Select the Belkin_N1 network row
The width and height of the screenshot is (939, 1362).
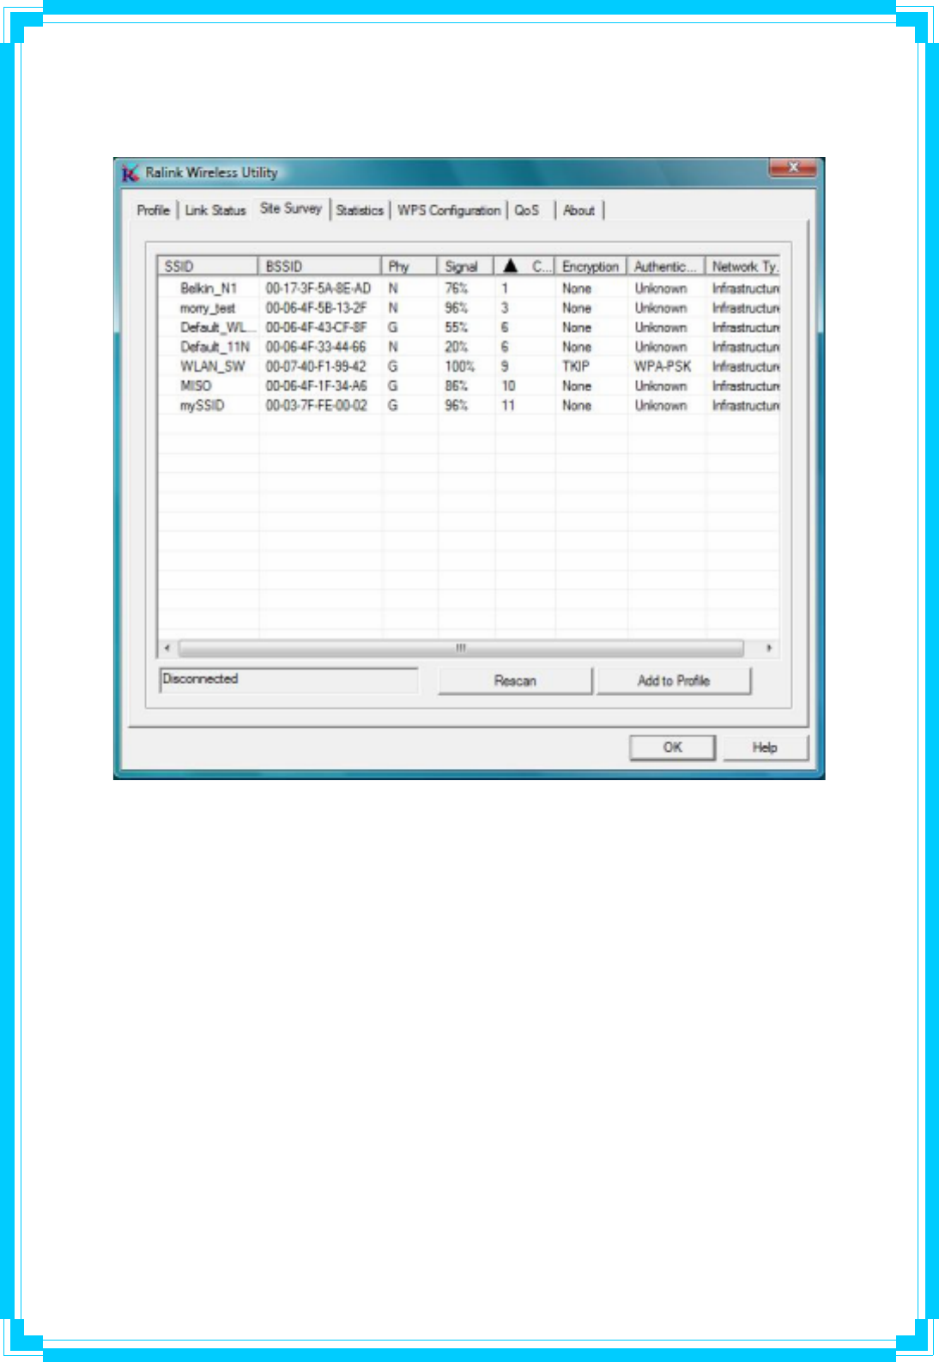click(x=469, y=288)
